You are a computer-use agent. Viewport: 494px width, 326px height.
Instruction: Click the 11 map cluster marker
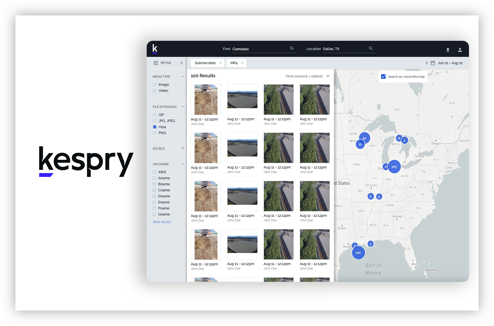pyautogui.click(x=360, y=144)
